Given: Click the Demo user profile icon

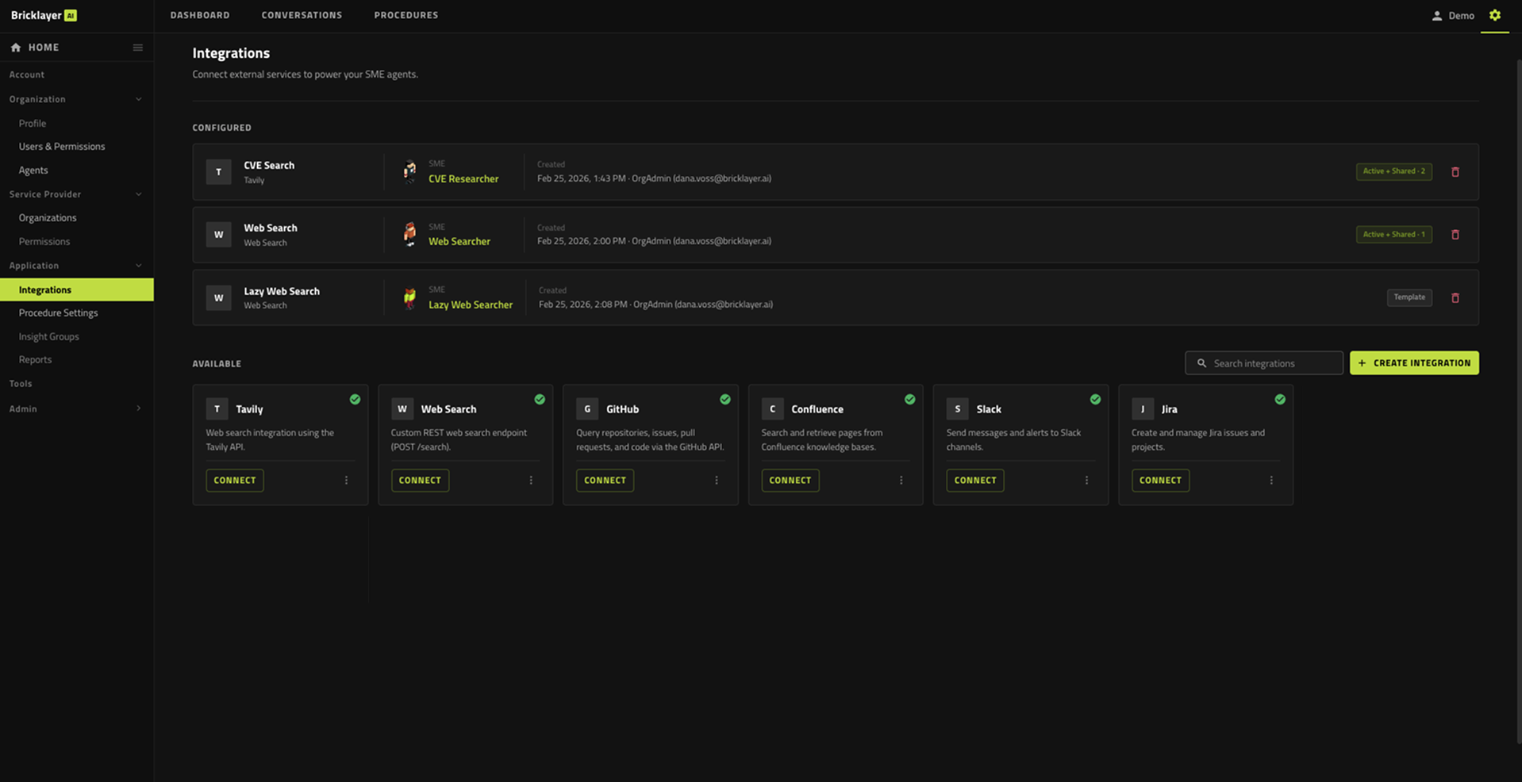Looking at the screenshot, I should [x=1436, y=16].
